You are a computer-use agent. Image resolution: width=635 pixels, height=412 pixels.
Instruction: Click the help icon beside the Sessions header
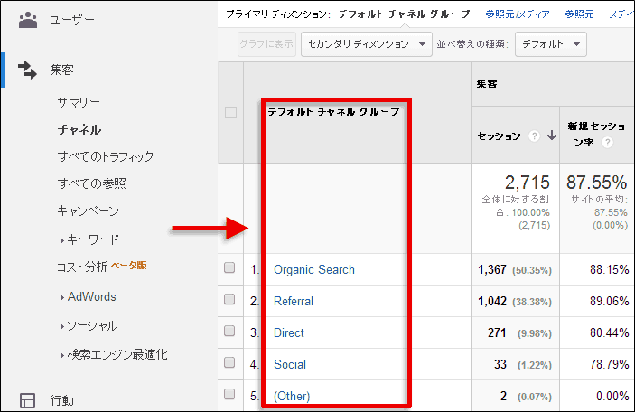coord(535,136)
